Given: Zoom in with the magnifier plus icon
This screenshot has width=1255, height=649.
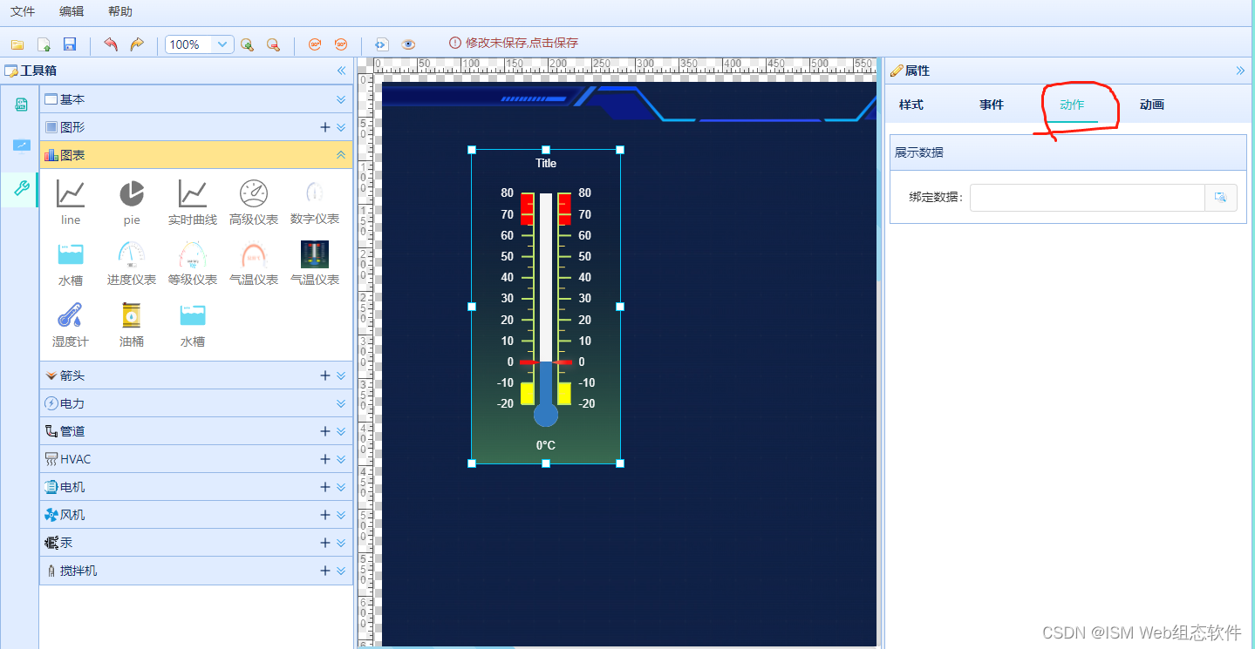Looking at the screenshot, I should click(247, 44).
